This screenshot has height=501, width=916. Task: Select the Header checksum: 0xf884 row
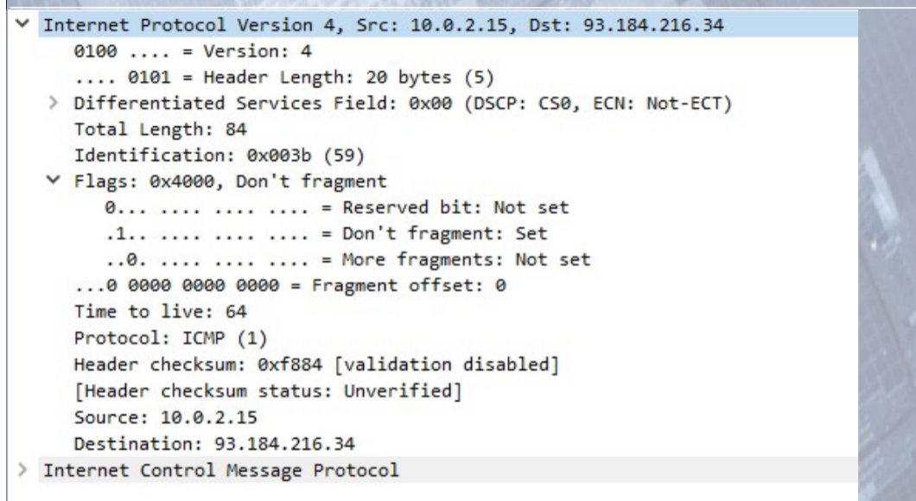click(x=316, y=365)
